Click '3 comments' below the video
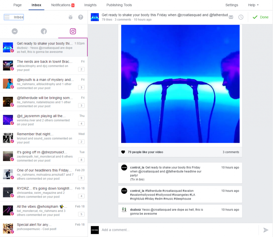The width and height of the screenshot is (273, 237). pyautogui.click(x=231, y=152)
